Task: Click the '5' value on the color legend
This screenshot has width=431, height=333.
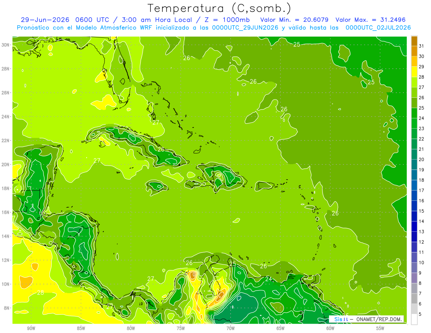Action: click(420, 314)
